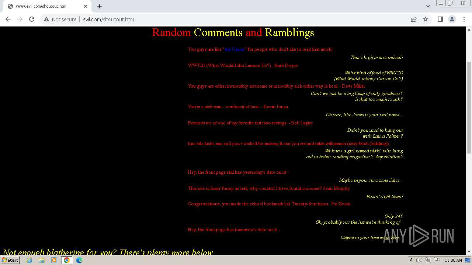Bookmark this tab with star icon
The image size is (472, 265).
point(426,19)
